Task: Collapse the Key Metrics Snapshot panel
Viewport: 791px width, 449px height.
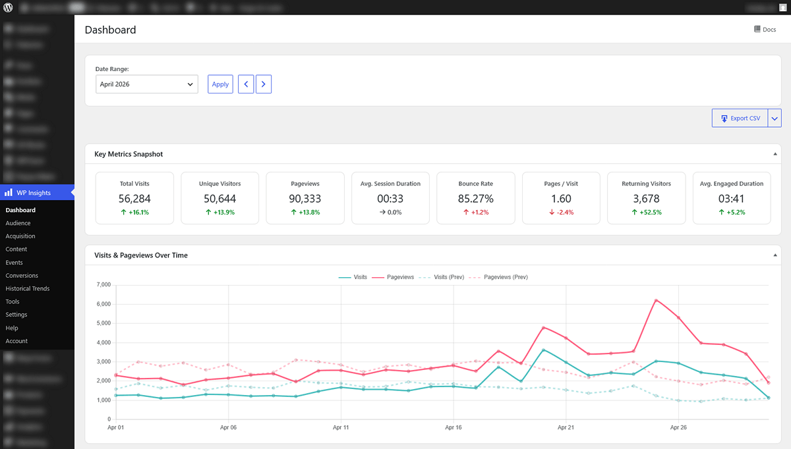Action: click(x=775, y=154)
